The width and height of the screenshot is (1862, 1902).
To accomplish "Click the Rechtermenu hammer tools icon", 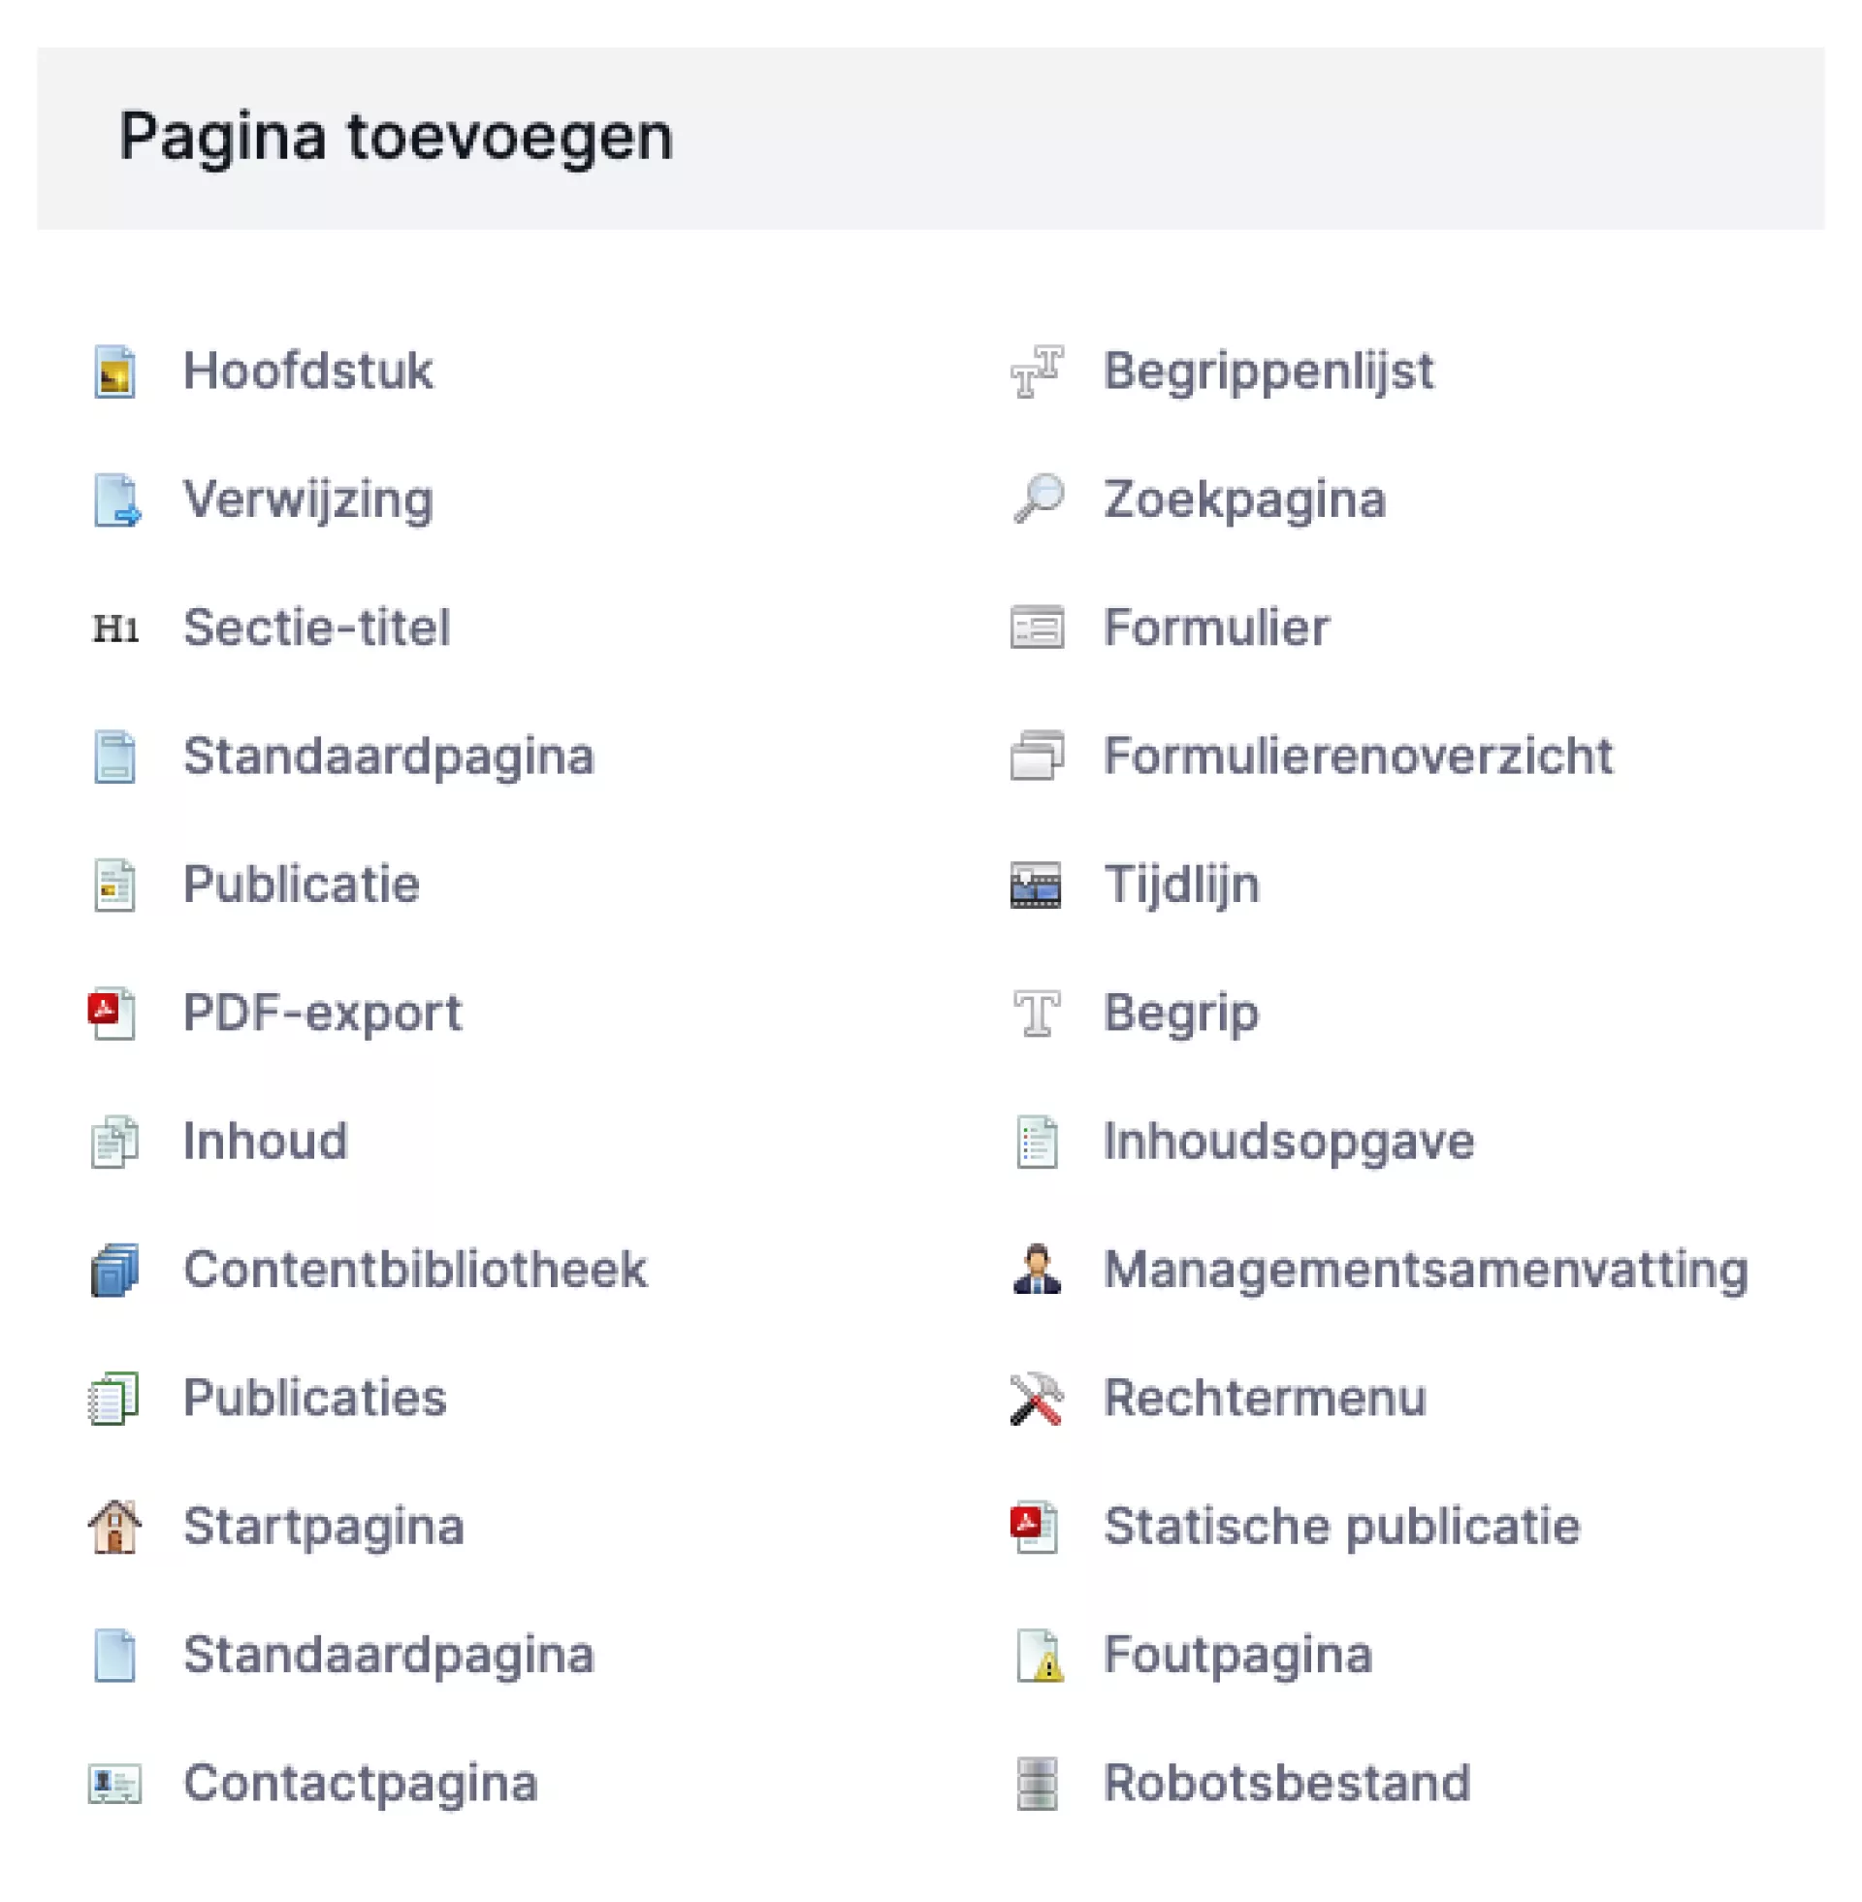I will pyautogui.click(x=1037, y=1399).
